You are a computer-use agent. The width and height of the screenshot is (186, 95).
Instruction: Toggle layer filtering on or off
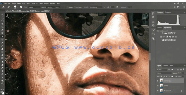(x=184, y=69)
